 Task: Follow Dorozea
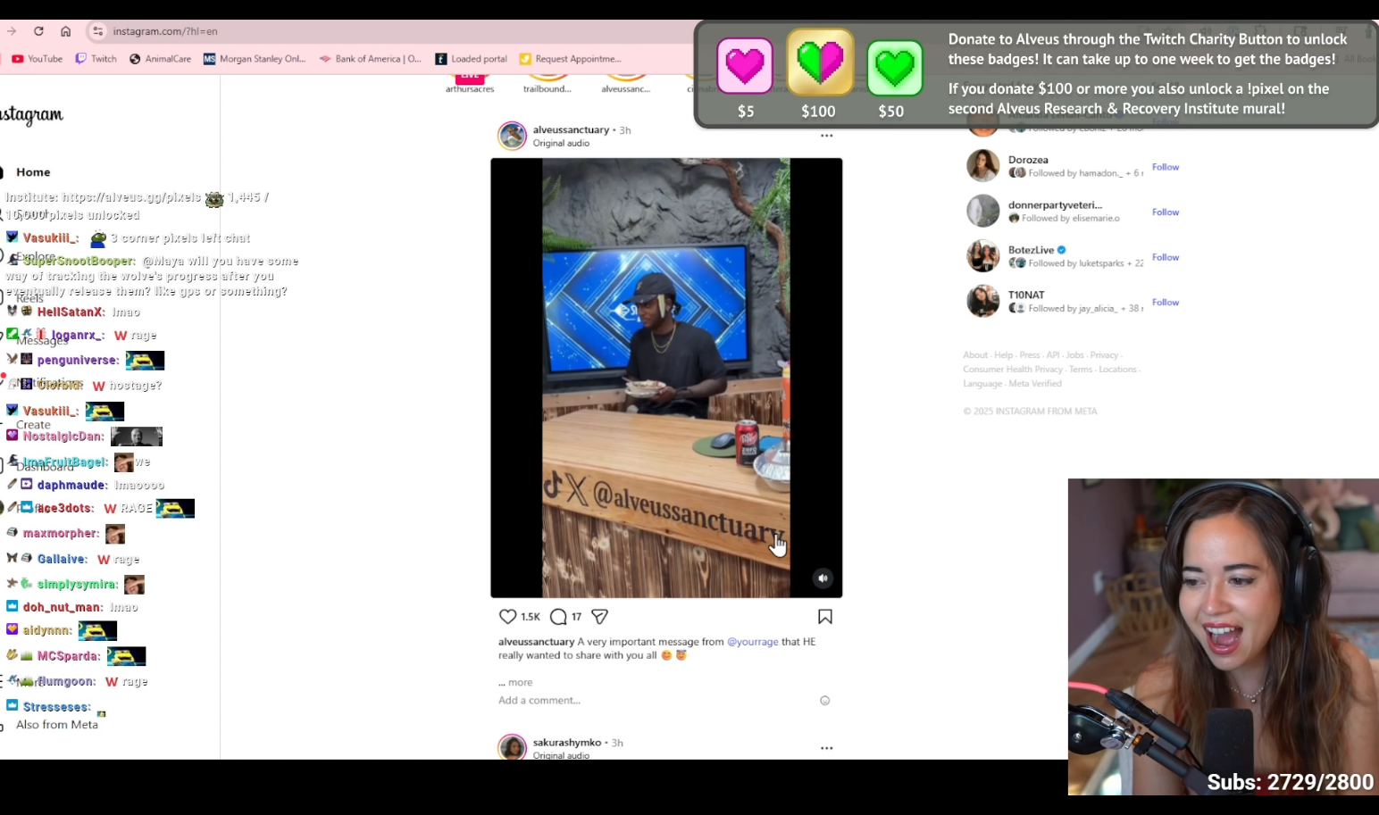[1166, 167]
